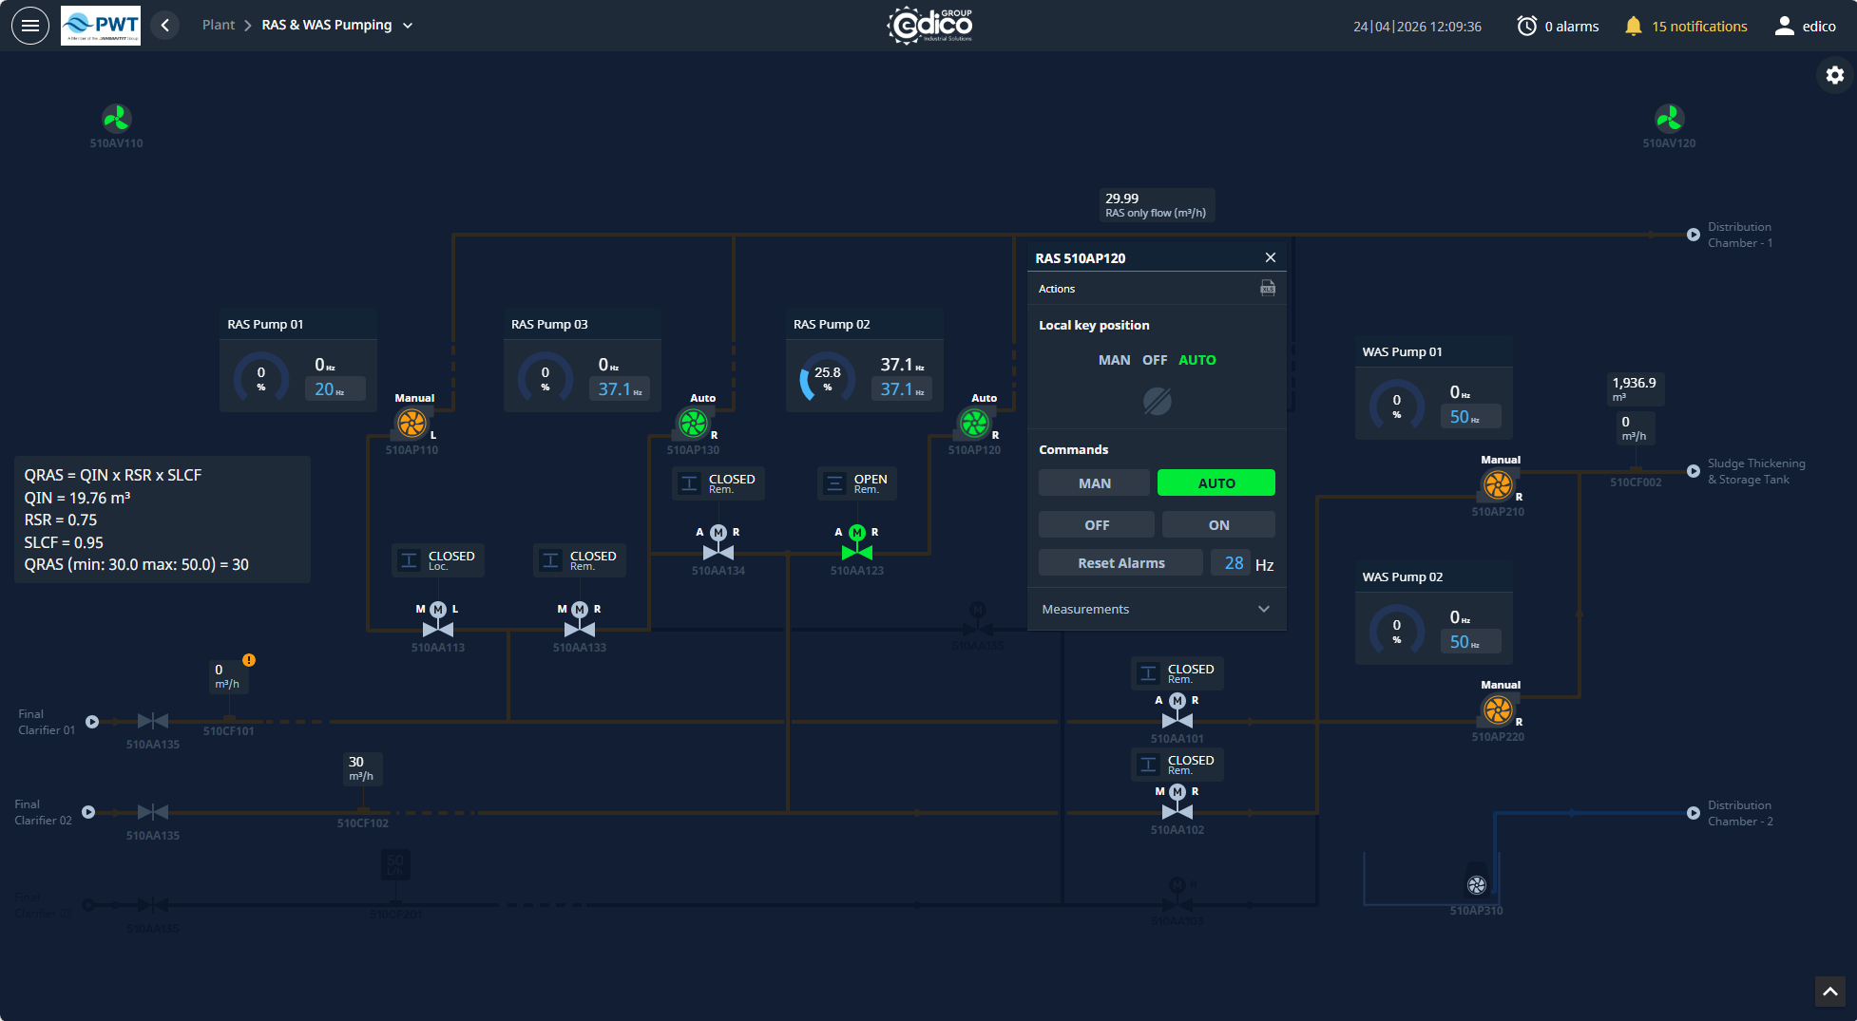This screenshot has height=1021, width=1857.
Task: Open the hamburger main menu
Action: [x=30, y=26]
